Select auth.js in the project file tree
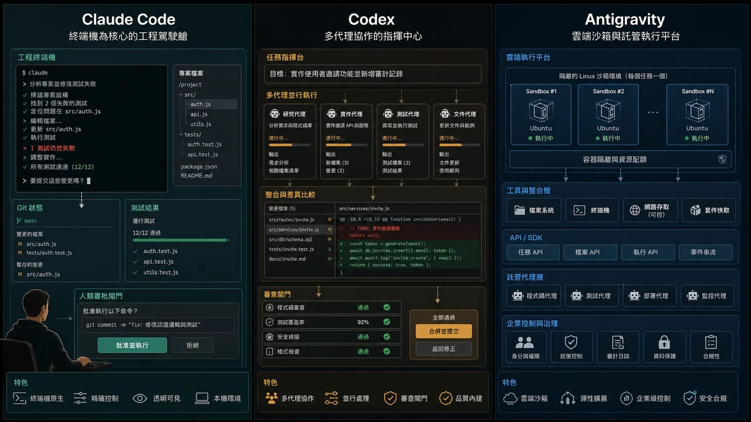Viewport: 751px width, 422px height. pyautogui.click(x=211, y=104)
